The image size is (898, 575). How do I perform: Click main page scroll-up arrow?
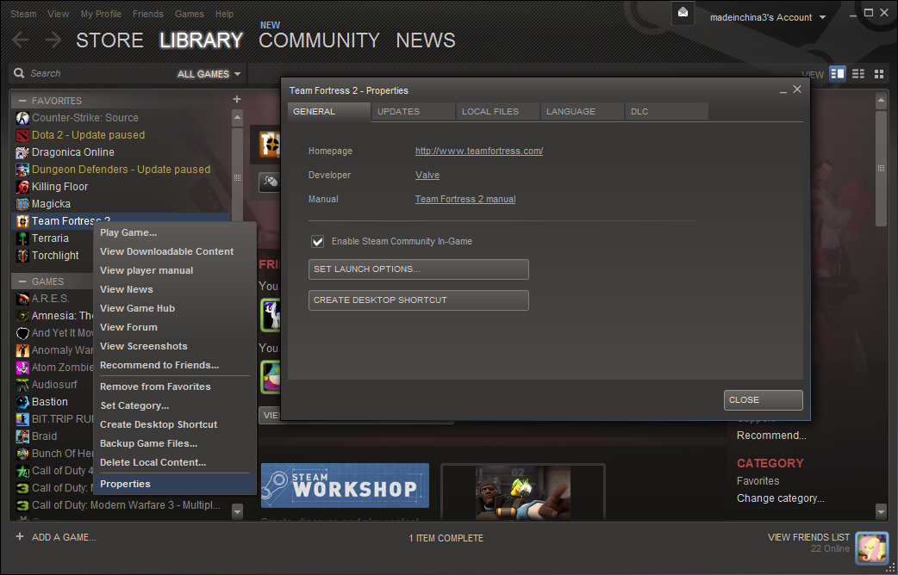click(x=882, y=101)
